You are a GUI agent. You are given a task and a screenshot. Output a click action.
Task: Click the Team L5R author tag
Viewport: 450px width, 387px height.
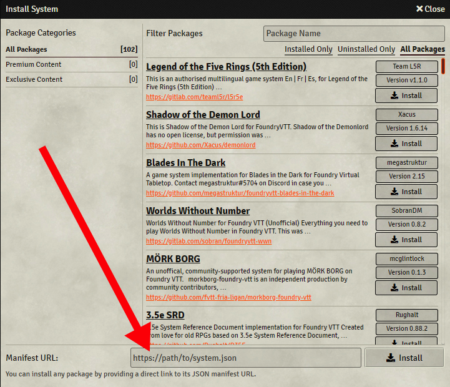coord(407,67)
